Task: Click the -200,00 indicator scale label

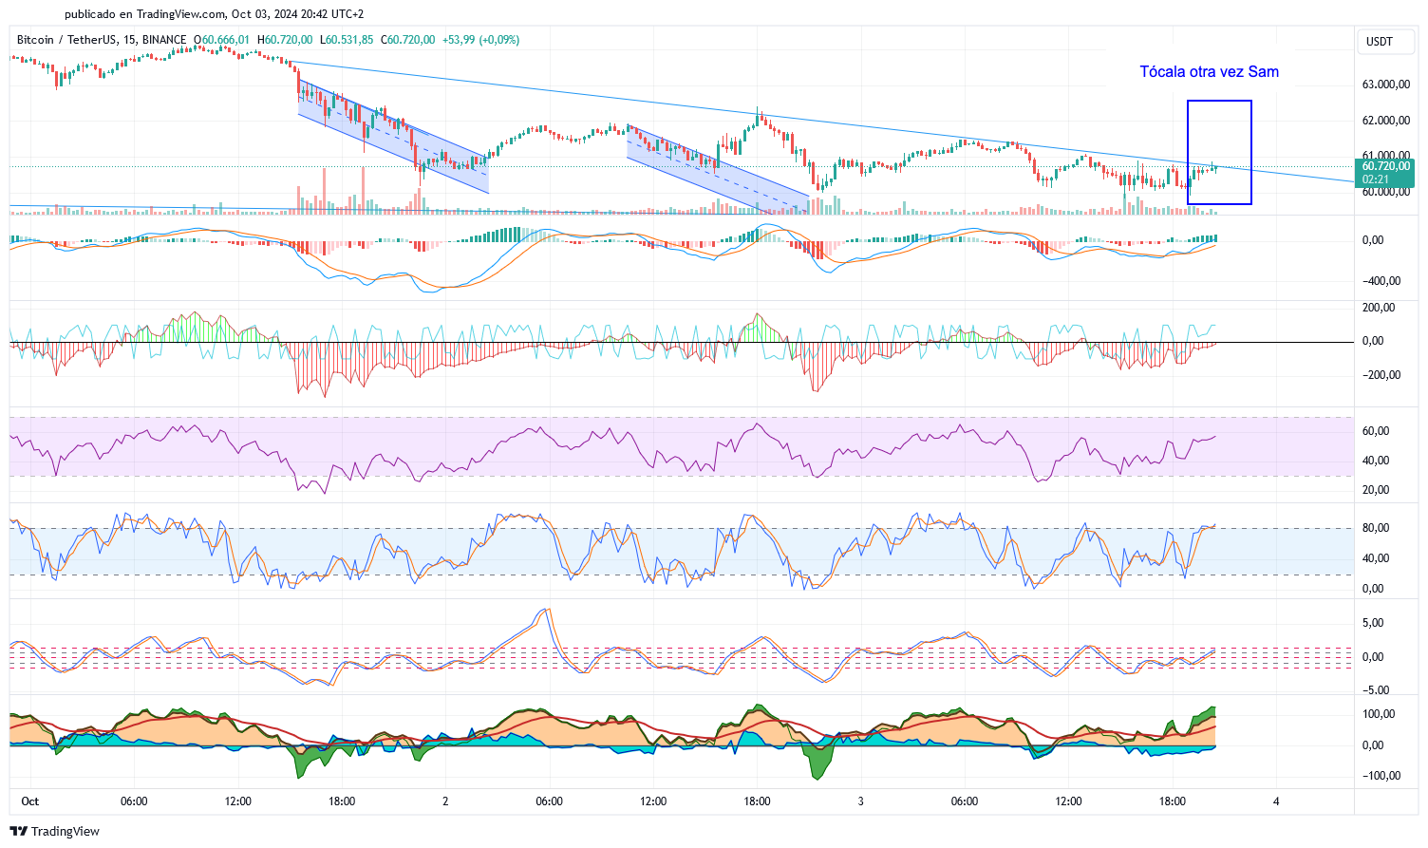Action: click(x=1381, y=375)
